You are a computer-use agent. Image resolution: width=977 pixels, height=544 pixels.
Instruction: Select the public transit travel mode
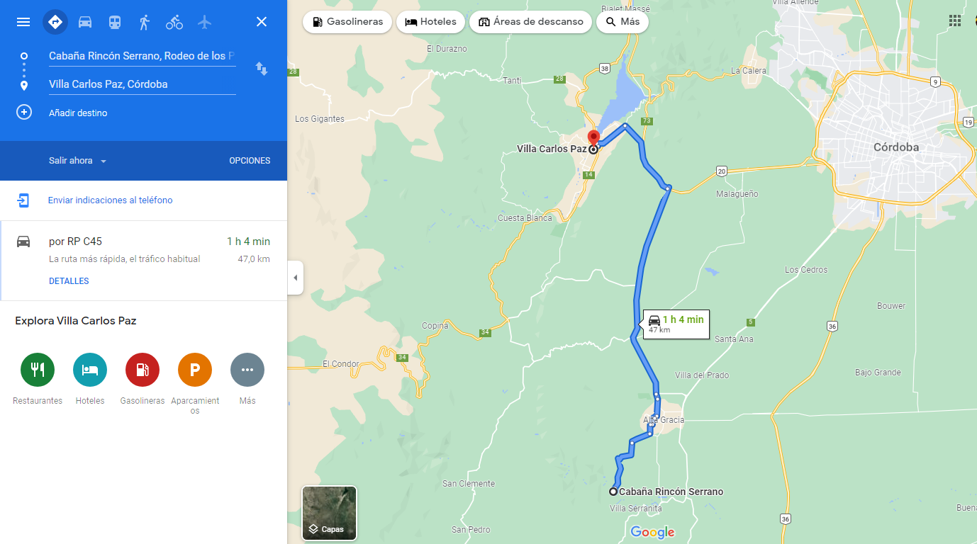(x=115, y=22)
